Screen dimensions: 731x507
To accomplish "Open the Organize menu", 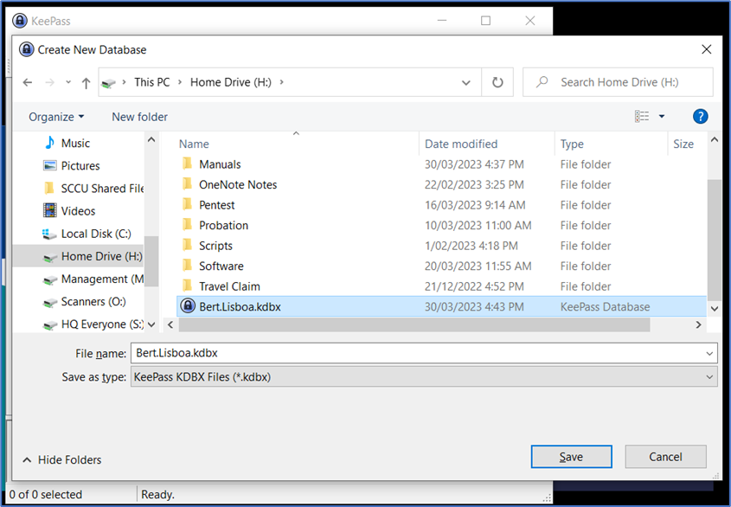I will tap(56, 117).
